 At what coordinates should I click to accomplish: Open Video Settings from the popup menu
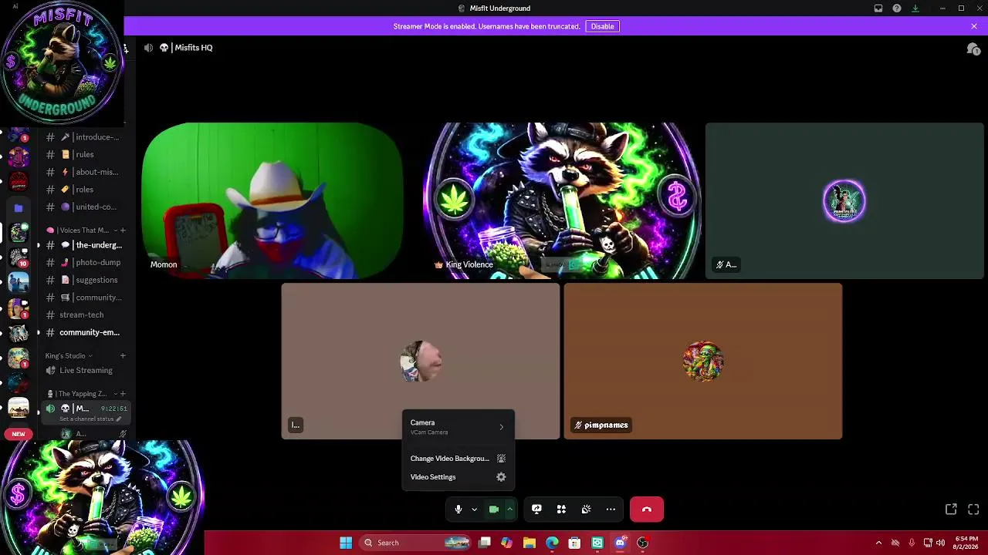[458, 477]
